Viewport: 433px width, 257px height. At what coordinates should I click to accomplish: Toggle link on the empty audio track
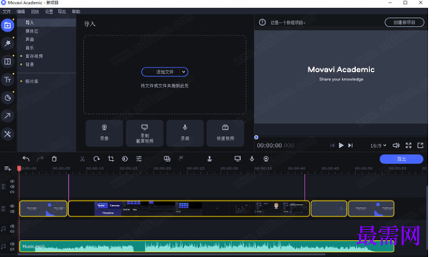[x=12, y=231]
